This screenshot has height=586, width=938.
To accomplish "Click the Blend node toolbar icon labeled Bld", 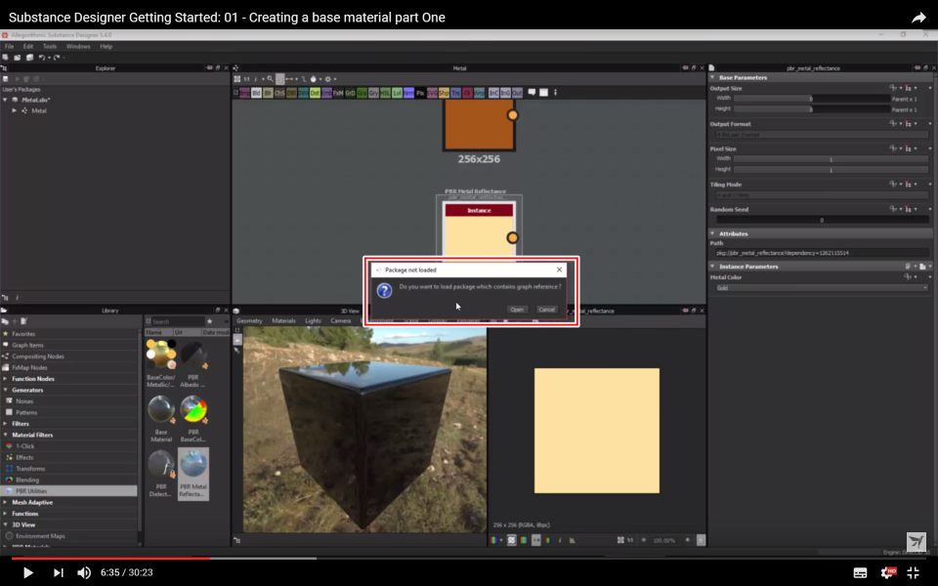I will tap(256, 94).
